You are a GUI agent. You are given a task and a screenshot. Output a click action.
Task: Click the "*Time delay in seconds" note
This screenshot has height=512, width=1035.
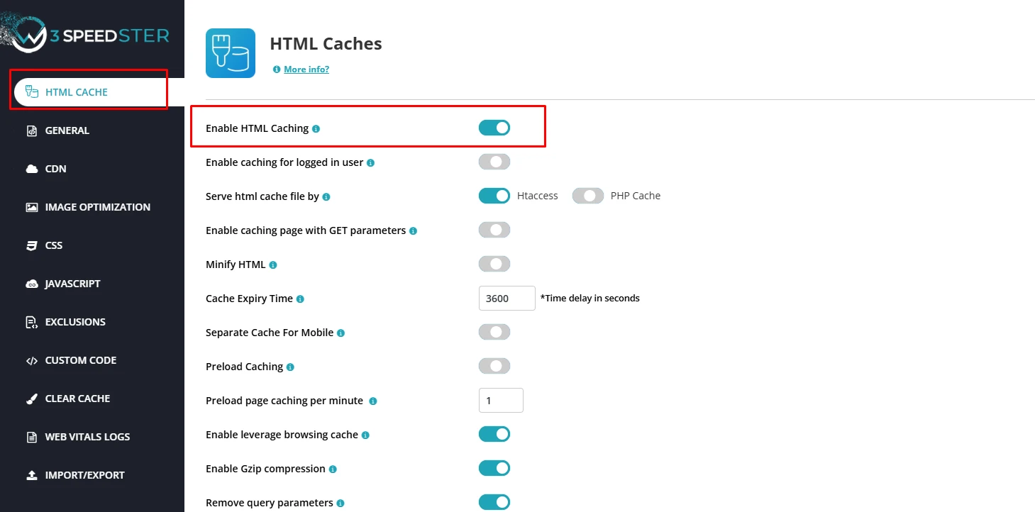(590, 299)
